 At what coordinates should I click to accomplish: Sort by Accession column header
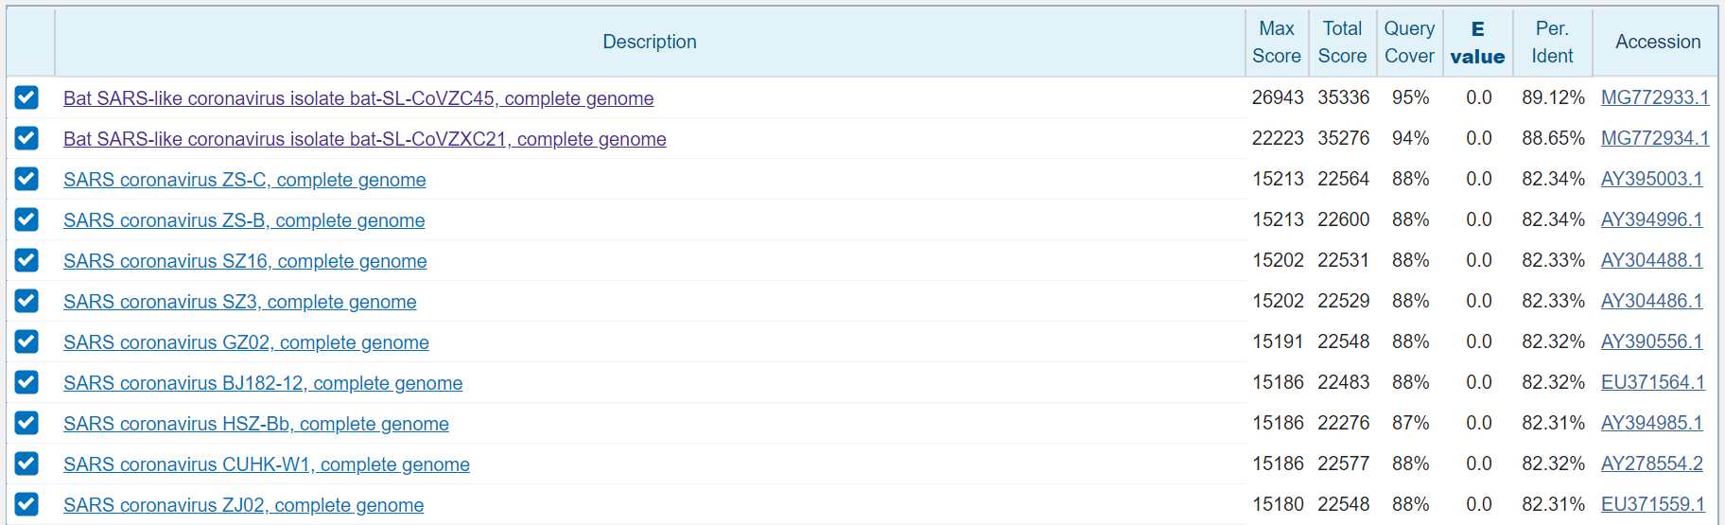click(x=1658, y=42)
